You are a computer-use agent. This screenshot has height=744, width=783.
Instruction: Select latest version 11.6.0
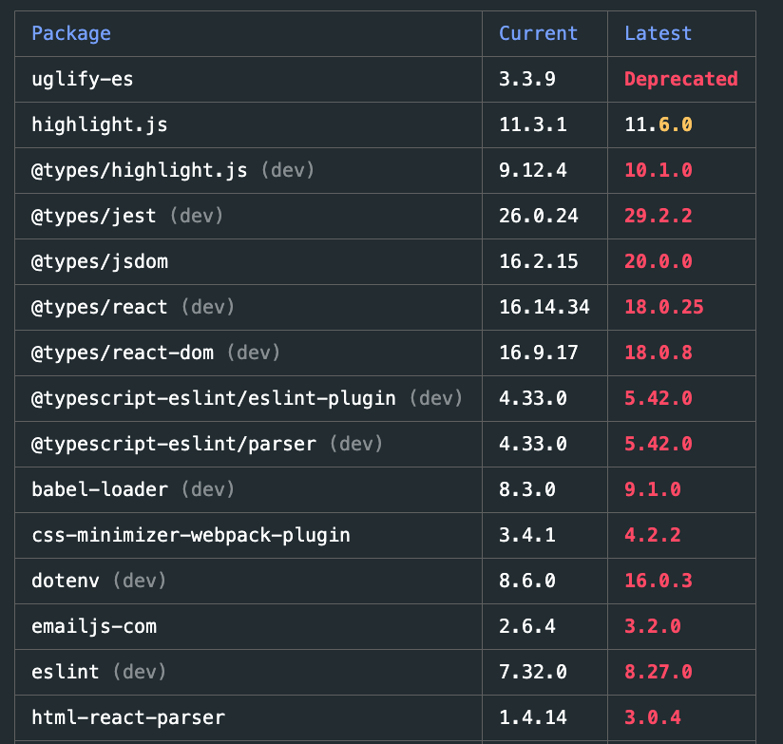click(x=659, y=124)
